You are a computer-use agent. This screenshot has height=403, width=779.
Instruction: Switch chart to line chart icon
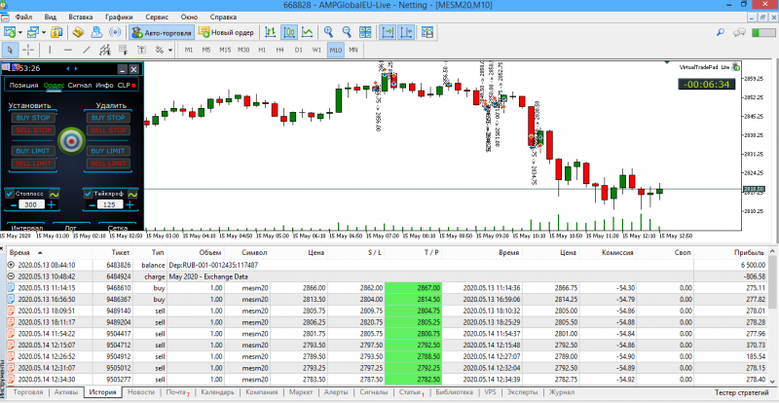pyautogui.click(x=308, y=32)
